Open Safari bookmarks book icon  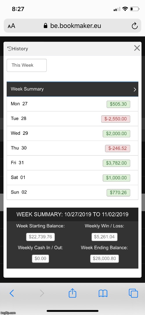(103, 293)
